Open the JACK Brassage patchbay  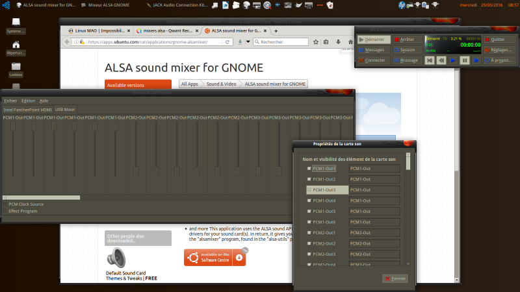pos(407,60)
